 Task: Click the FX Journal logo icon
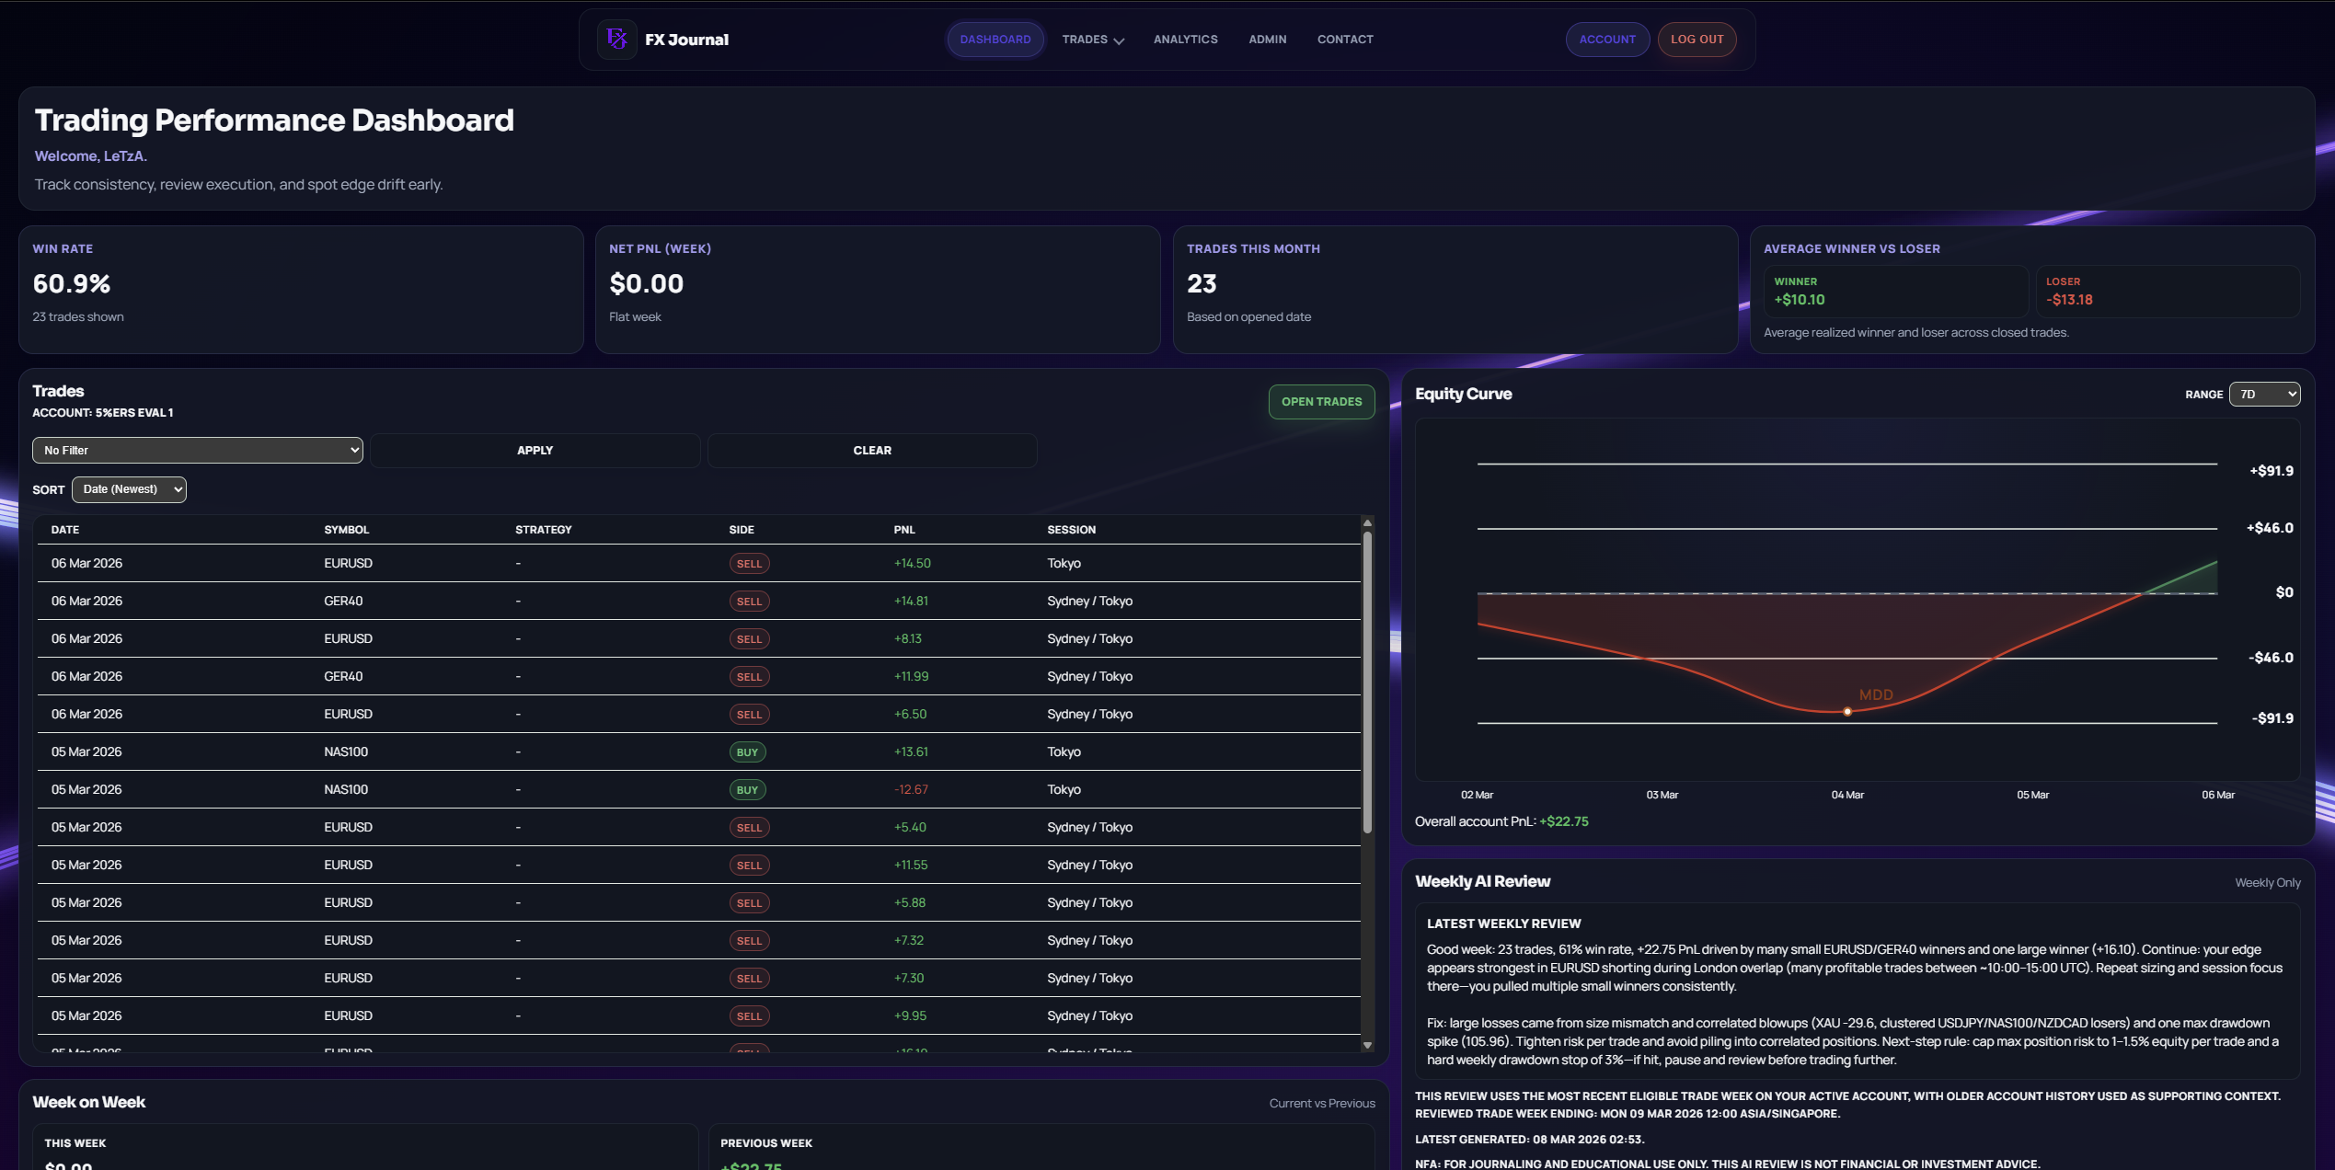pyautogui.click(x=617, y=39)
